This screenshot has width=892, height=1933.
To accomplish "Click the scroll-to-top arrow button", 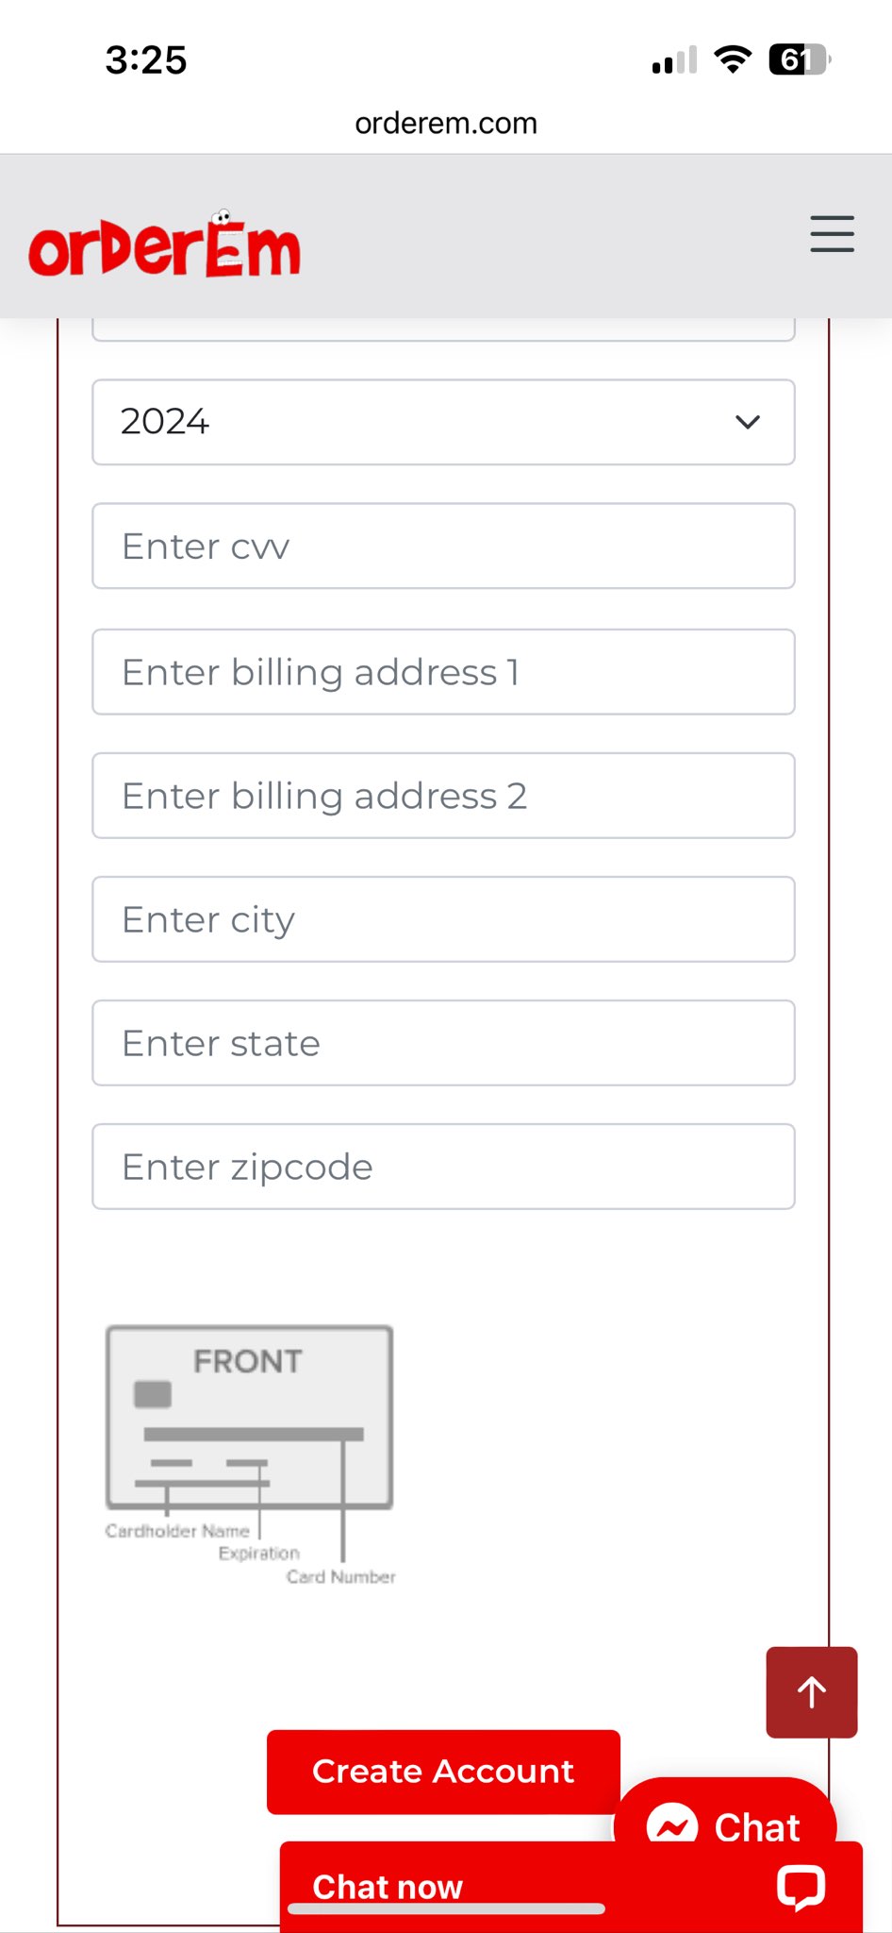I will pos(811,1691).
